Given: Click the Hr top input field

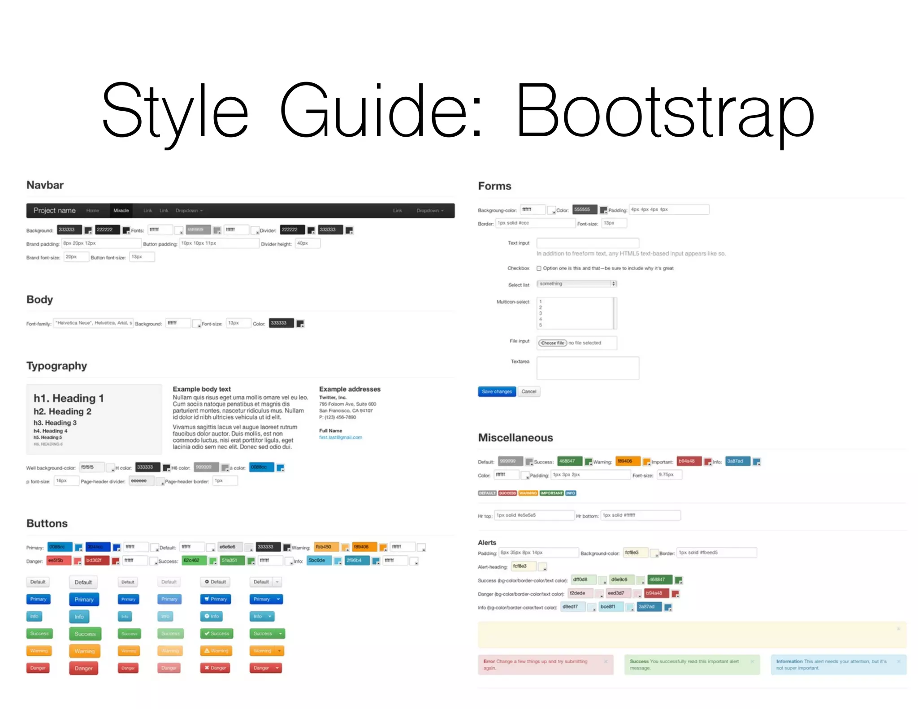Looking at the screenshot, I should coord(534,515).
